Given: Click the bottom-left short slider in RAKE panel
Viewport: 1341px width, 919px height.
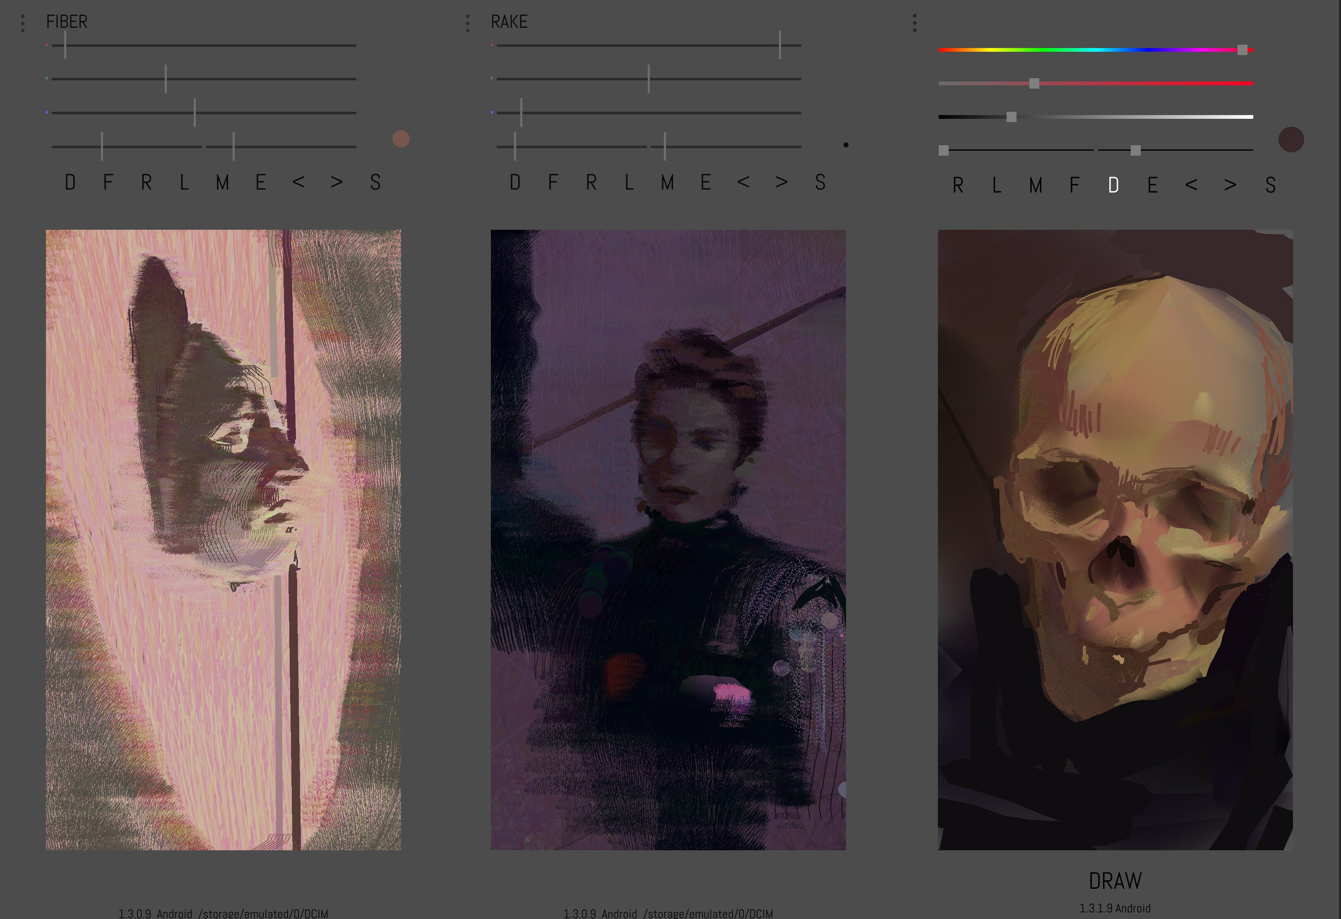Looking at the screenshot, I should coord(572,147).
